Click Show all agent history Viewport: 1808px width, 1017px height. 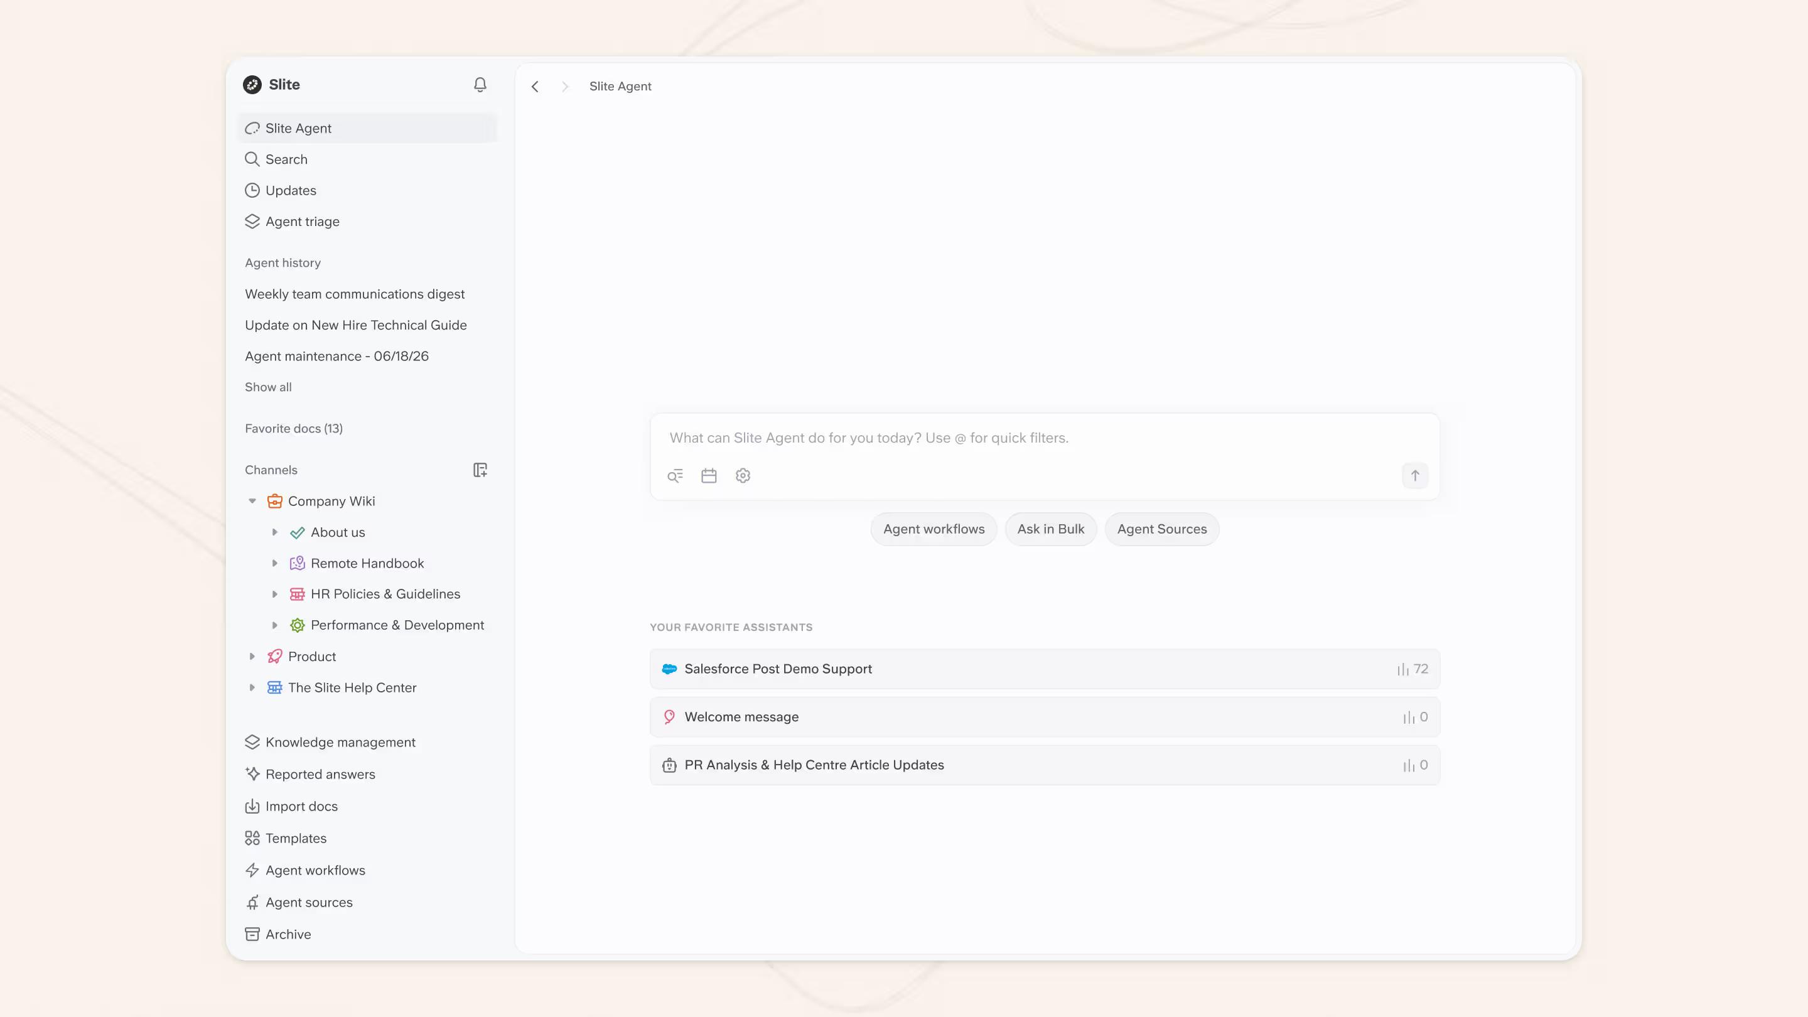click(268, 387)
